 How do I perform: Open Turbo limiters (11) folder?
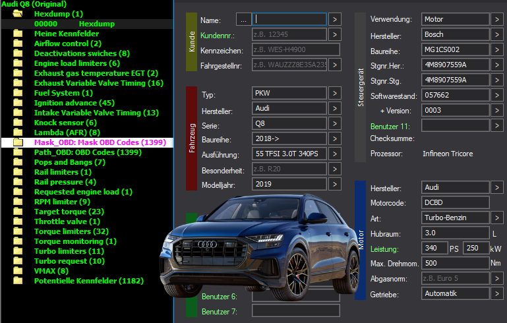(x=69, y=251)
